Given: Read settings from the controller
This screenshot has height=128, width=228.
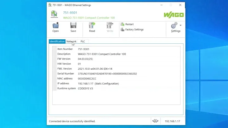Looking at the screenshot, I should pyautogui.click(x=92, y=26).
